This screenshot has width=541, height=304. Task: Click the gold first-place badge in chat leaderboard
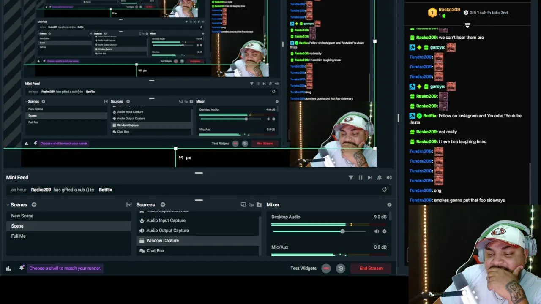432,13
